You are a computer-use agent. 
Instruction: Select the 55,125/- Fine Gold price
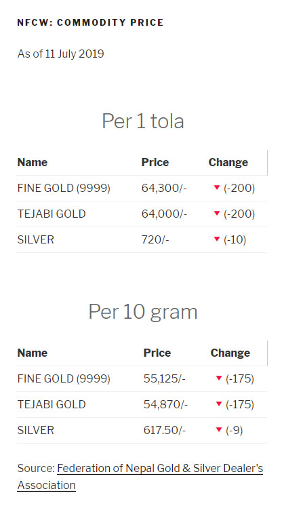click(x=165, y=378)
